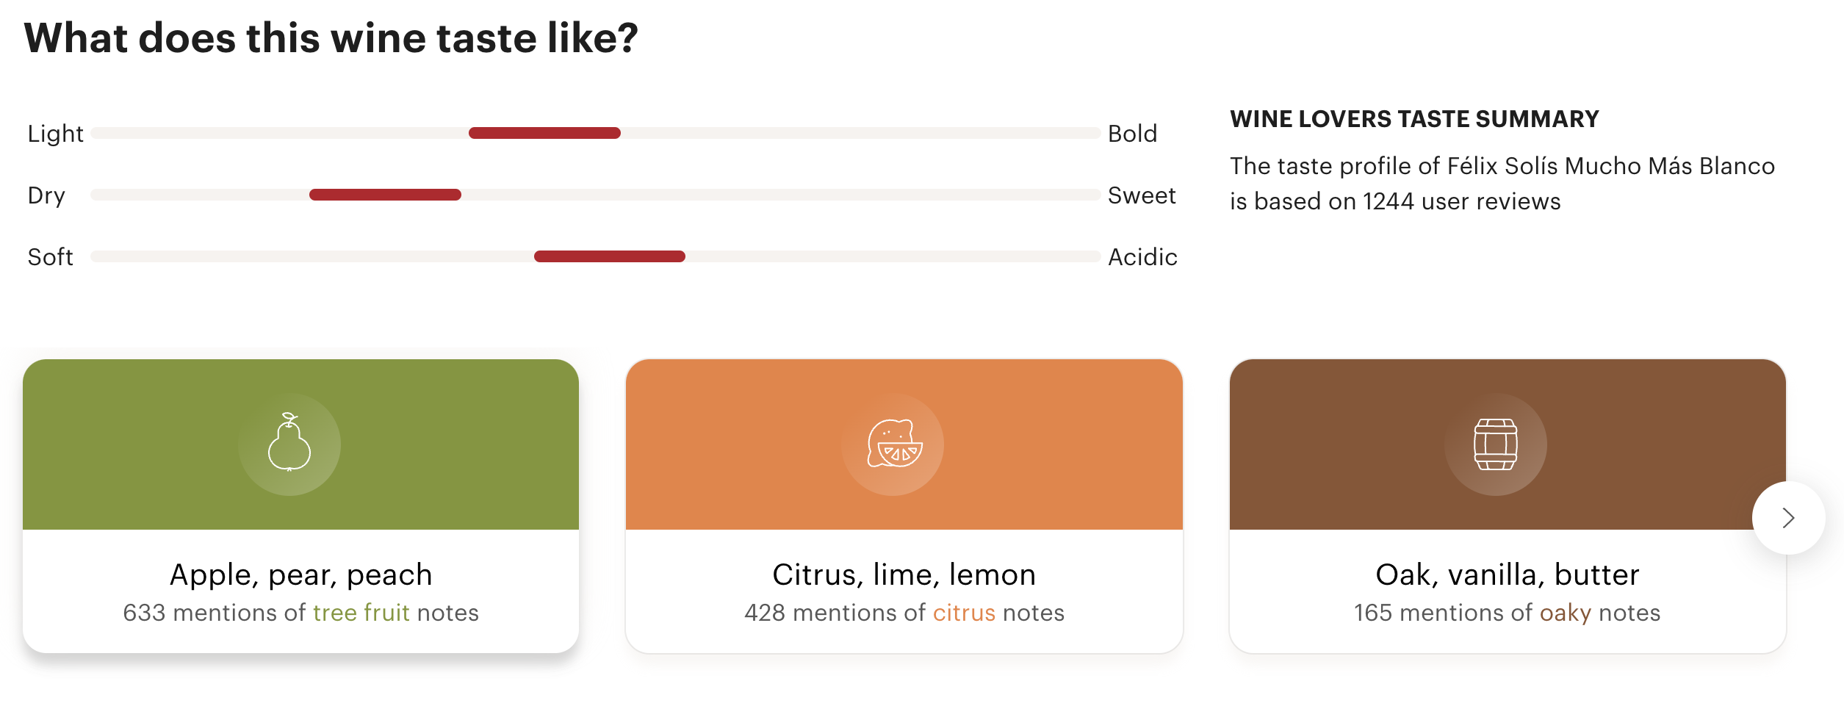Click the Wine Lovers Taste Summary heading
Screen dimensions: 1844x717
pyautogui.click(x=1414, y=119)
